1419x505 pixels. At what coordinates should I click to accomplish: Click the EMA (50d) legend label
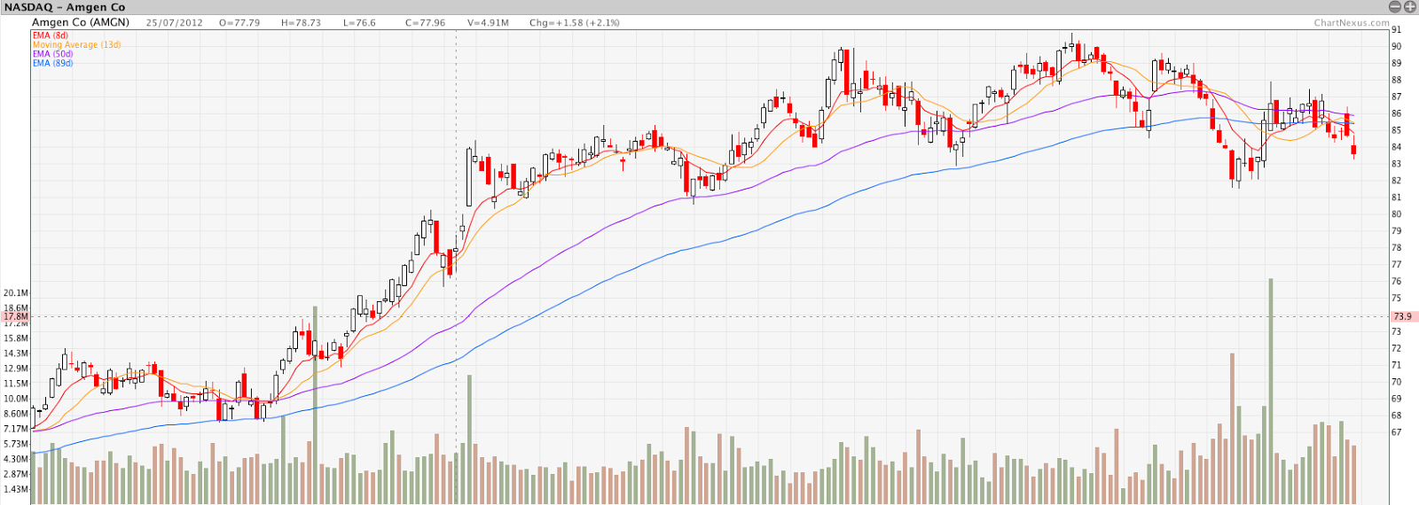click(52, 54)
